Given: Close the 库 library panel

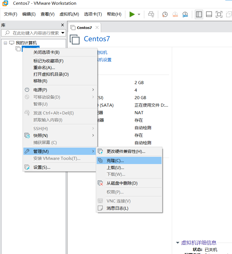Looking at the screenshot, I should coord(63,25).
